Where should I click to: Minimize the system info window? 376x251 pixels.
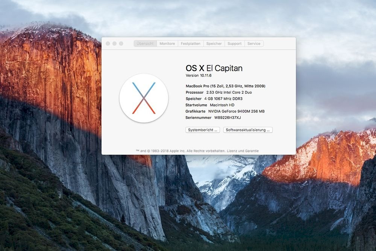coord(114,44)
